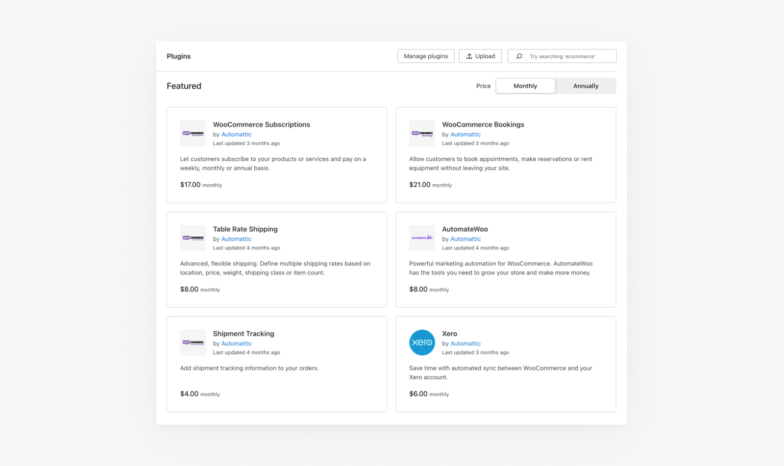Select Monthly pricing option
Viewport: 784px width, 466px height.
click(525, 86)
